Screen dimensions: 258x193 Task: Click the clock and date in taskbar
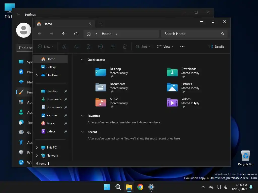(239, 187)
